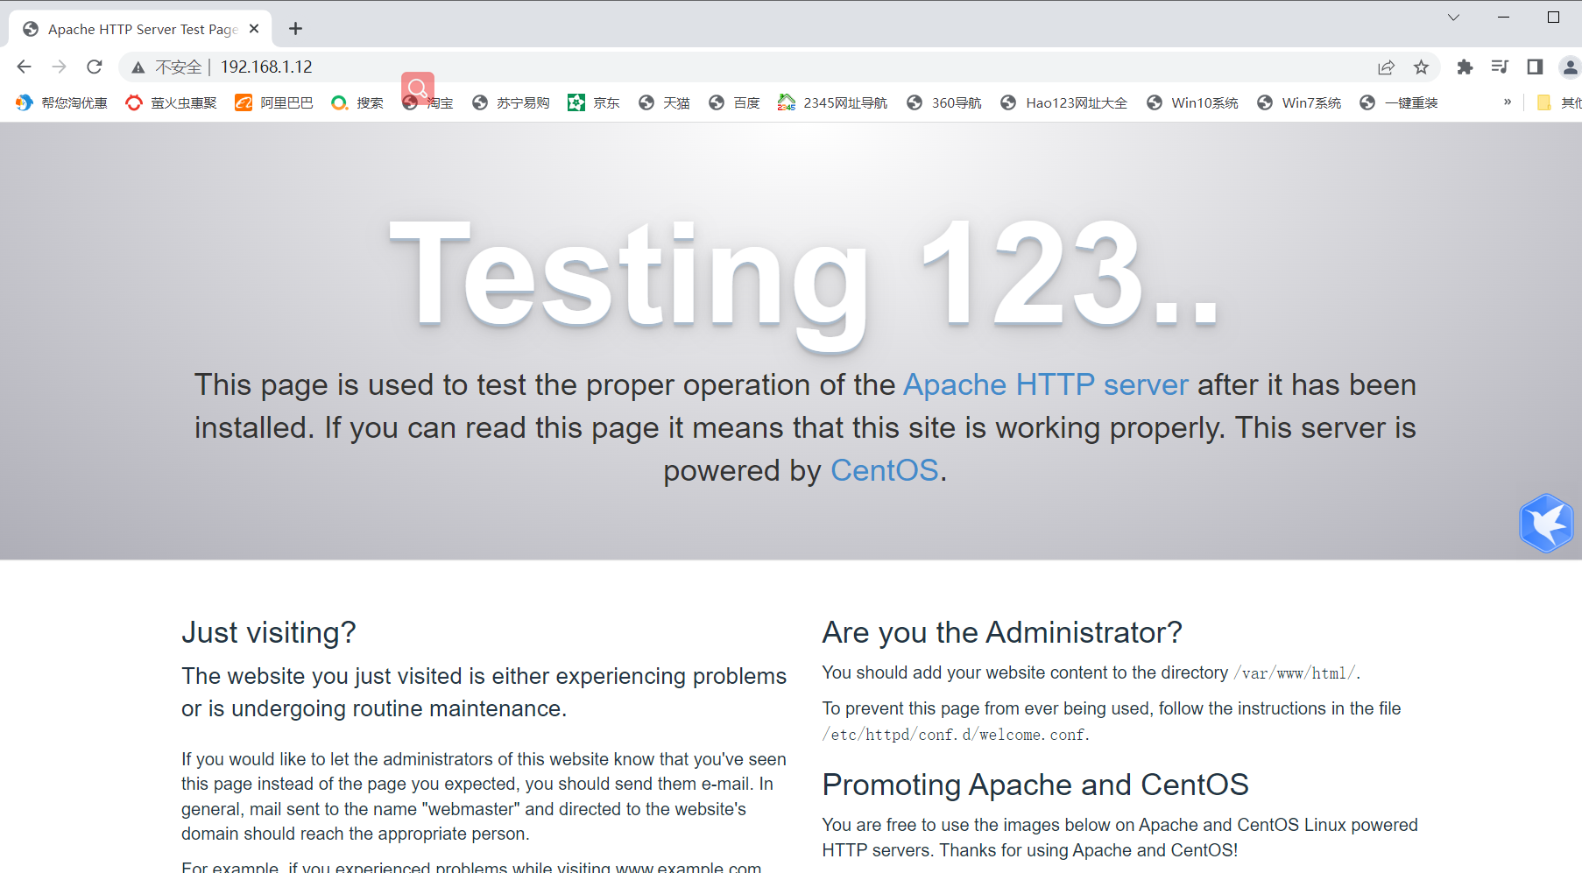Open a new tab with plus button
The image size is (1582, 873).
pos(295,29)
